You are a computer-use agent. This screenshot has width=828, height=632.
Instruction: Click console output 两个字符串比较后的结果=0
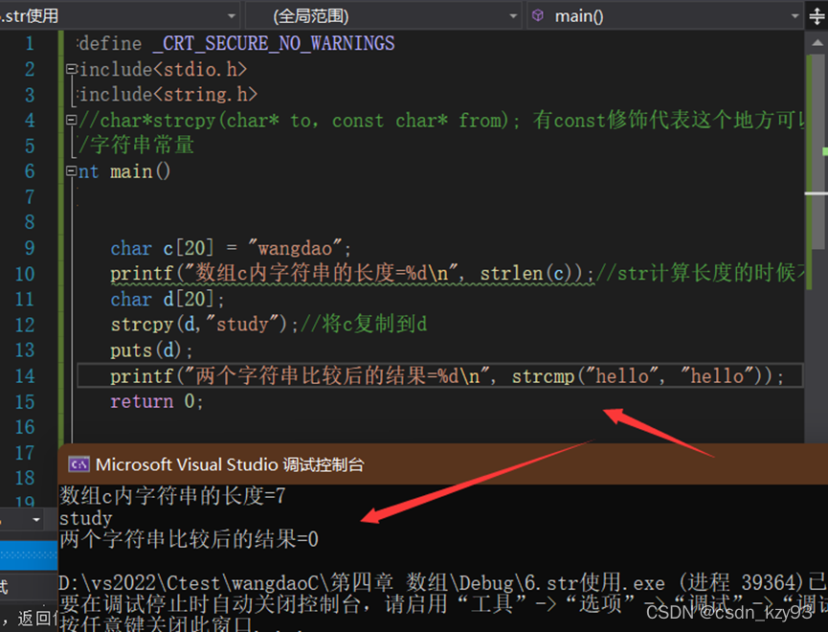pos(189,539)
